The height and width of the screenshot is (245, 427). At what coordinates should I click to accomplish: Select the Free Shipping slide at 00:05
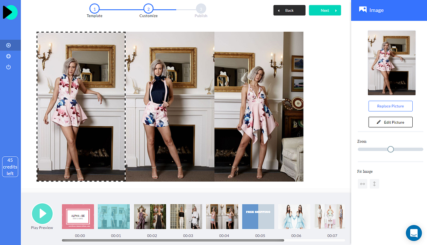(x=258, y=216)
